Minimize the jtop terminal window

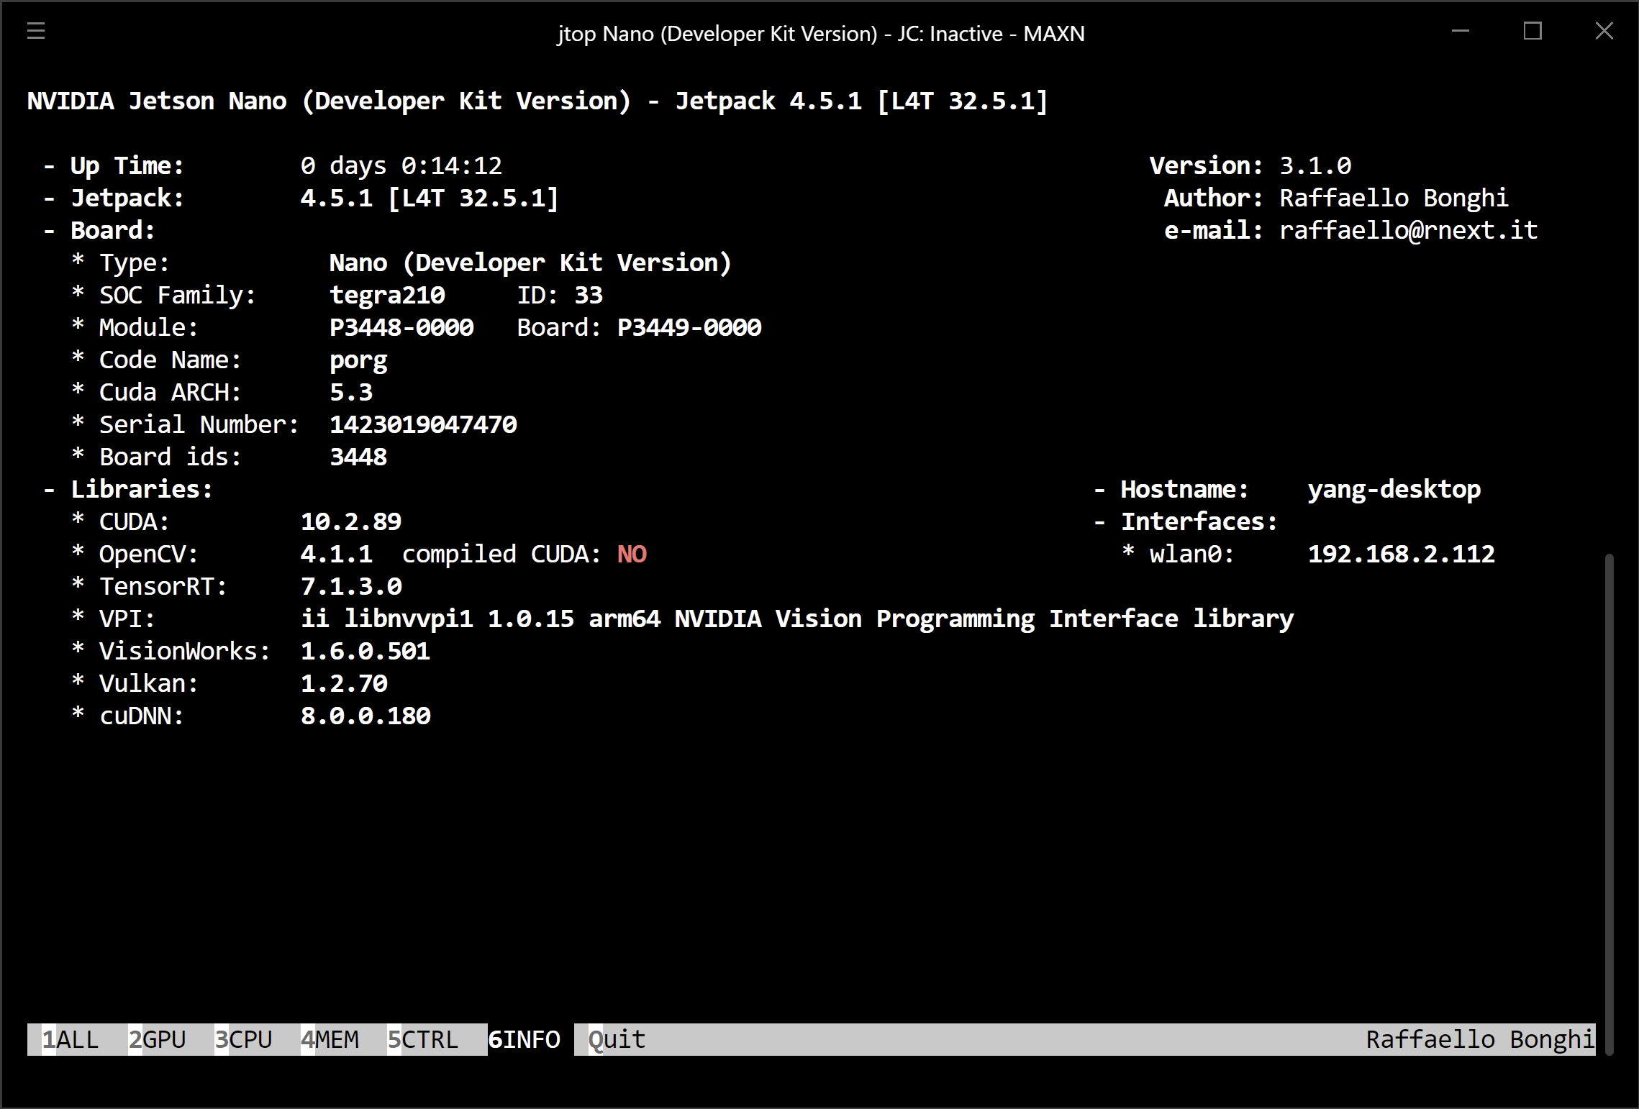pos(1461,31)
